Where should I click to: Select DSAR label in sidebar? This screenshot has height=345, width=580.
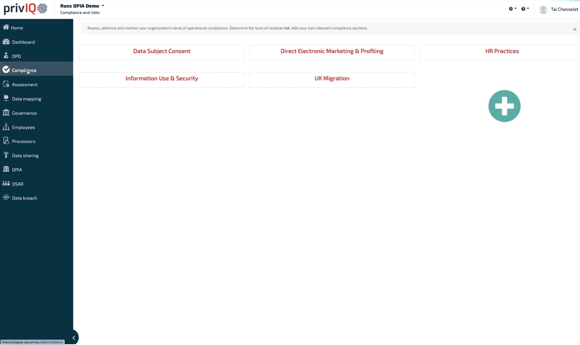17,184
